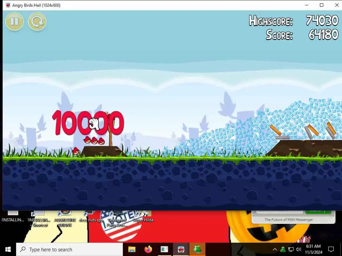The image size is (342, 256).
Task: Open the Action Center notifications icon
Action: [331, 249]
